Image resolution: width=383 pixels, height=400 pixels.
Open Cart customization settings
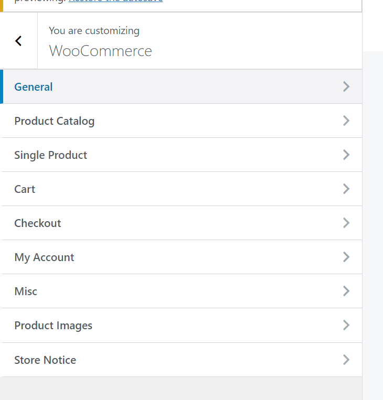25,189
